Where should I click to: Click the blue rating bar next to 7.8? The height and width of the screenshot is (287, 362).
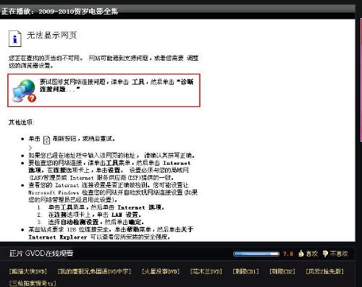(x=256, y=254)
